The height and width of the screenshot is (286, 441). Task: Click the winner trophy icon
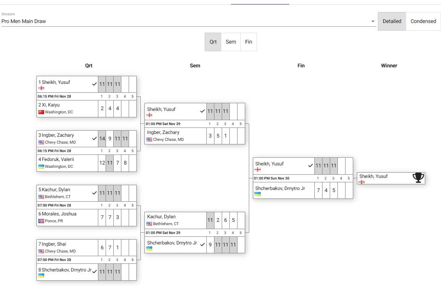point(418,178)
